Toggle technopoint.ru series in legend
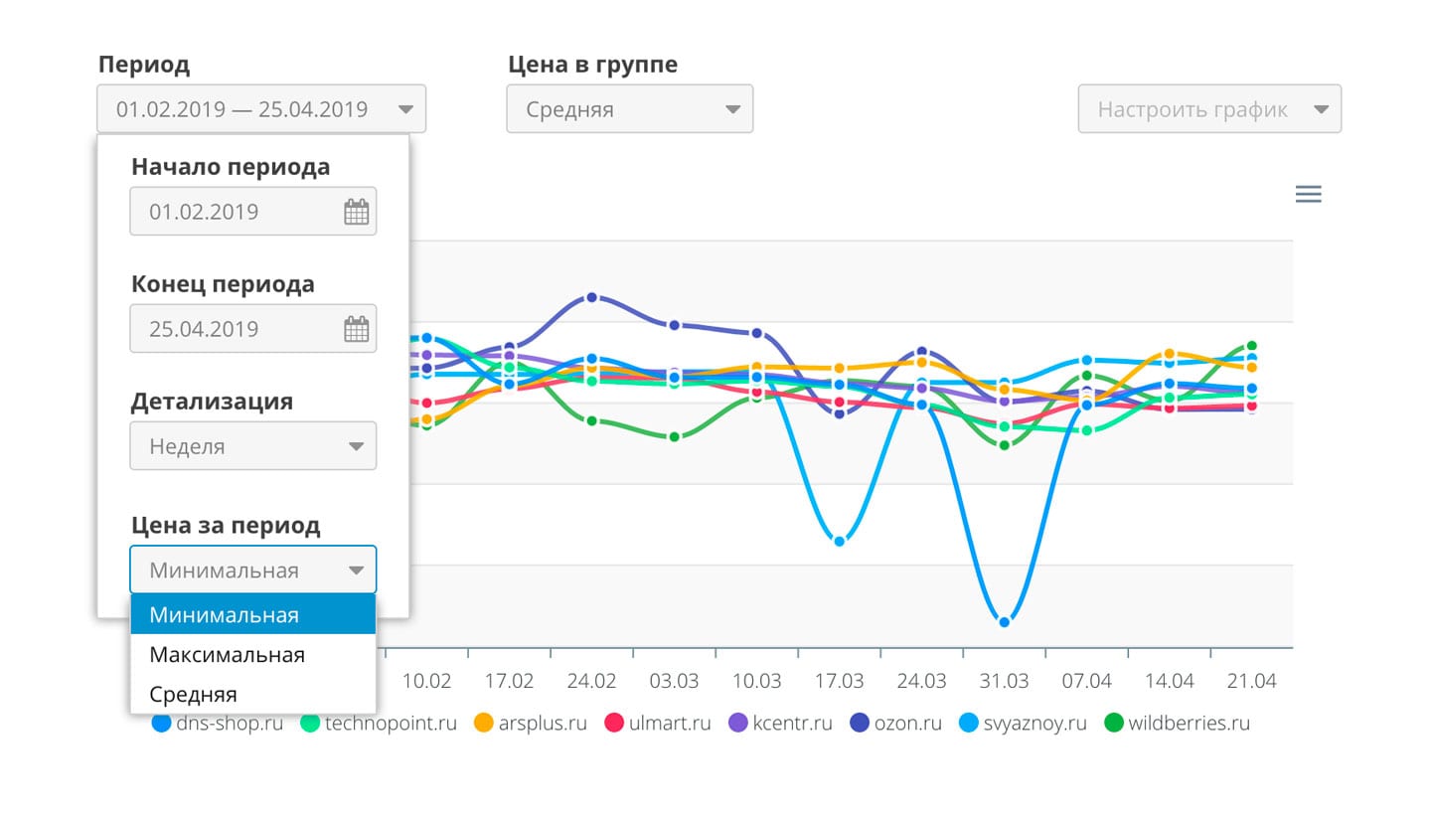 pos(379,723)
